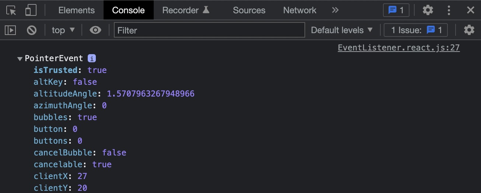Viewport: 481px width, 193px height.
Task: Create live expression with the eye icon
Action: pos(95,30)
